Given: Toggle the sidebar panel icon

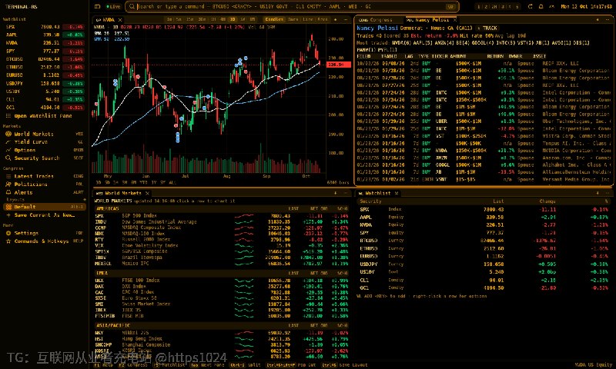Looking at the screenshot, I should (98, 6).
